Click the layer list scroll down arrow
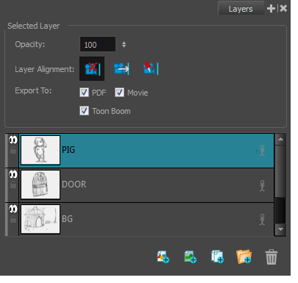 [x=280, y=229]
